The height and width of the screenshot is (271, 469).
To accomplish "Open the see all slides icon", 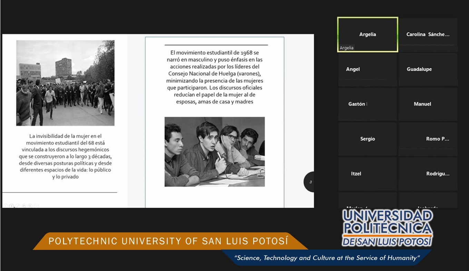I will (24, 206).
